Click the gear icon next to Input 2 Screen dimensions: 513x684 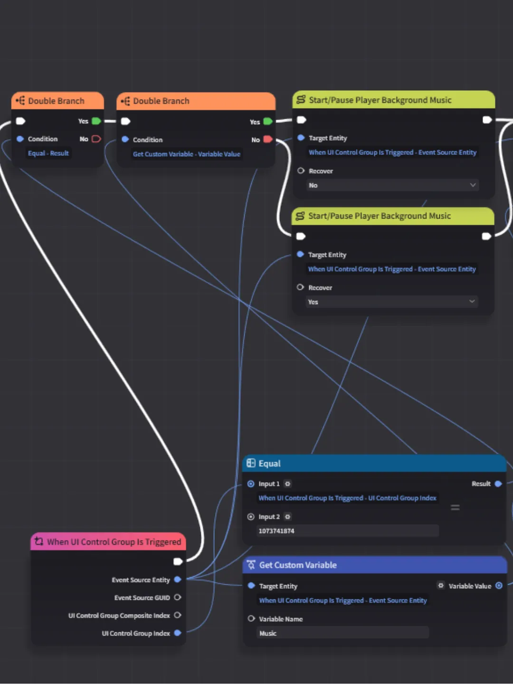pyautogui.click(x=287, y=517)
